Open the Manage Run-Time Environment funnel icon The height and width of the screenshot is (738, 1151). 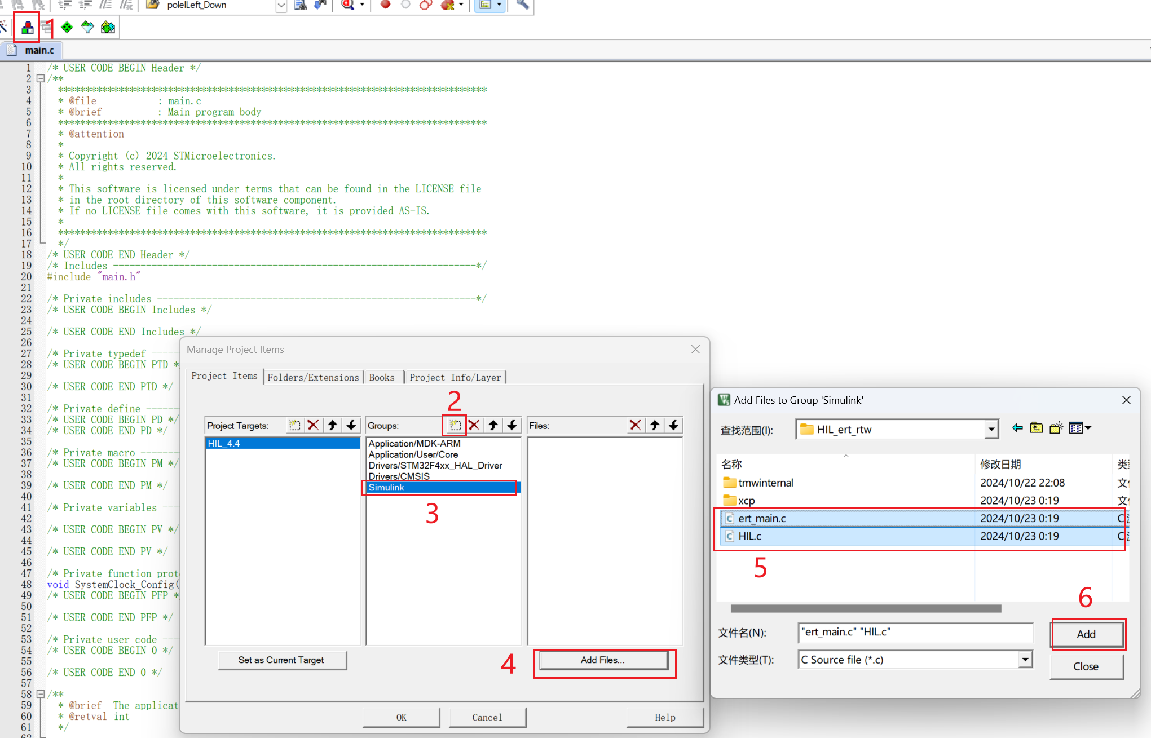(x=87, y=27)
